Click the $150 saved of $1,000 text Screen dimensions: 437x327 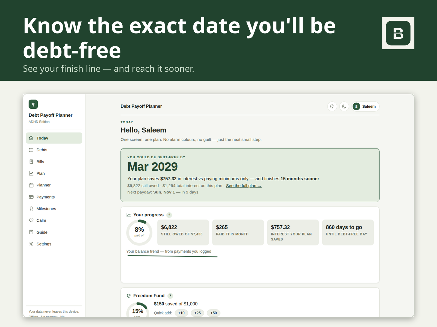point(176,304)
